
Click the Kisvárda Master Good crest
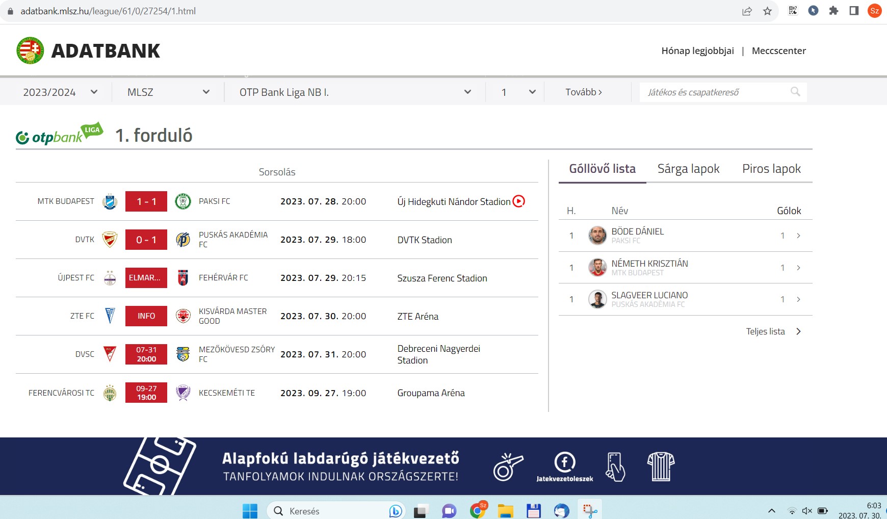(x=183, y=316)
